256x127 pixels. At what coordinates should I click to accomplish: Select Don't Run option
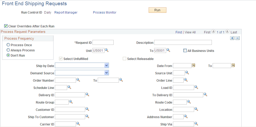(8, 55)
